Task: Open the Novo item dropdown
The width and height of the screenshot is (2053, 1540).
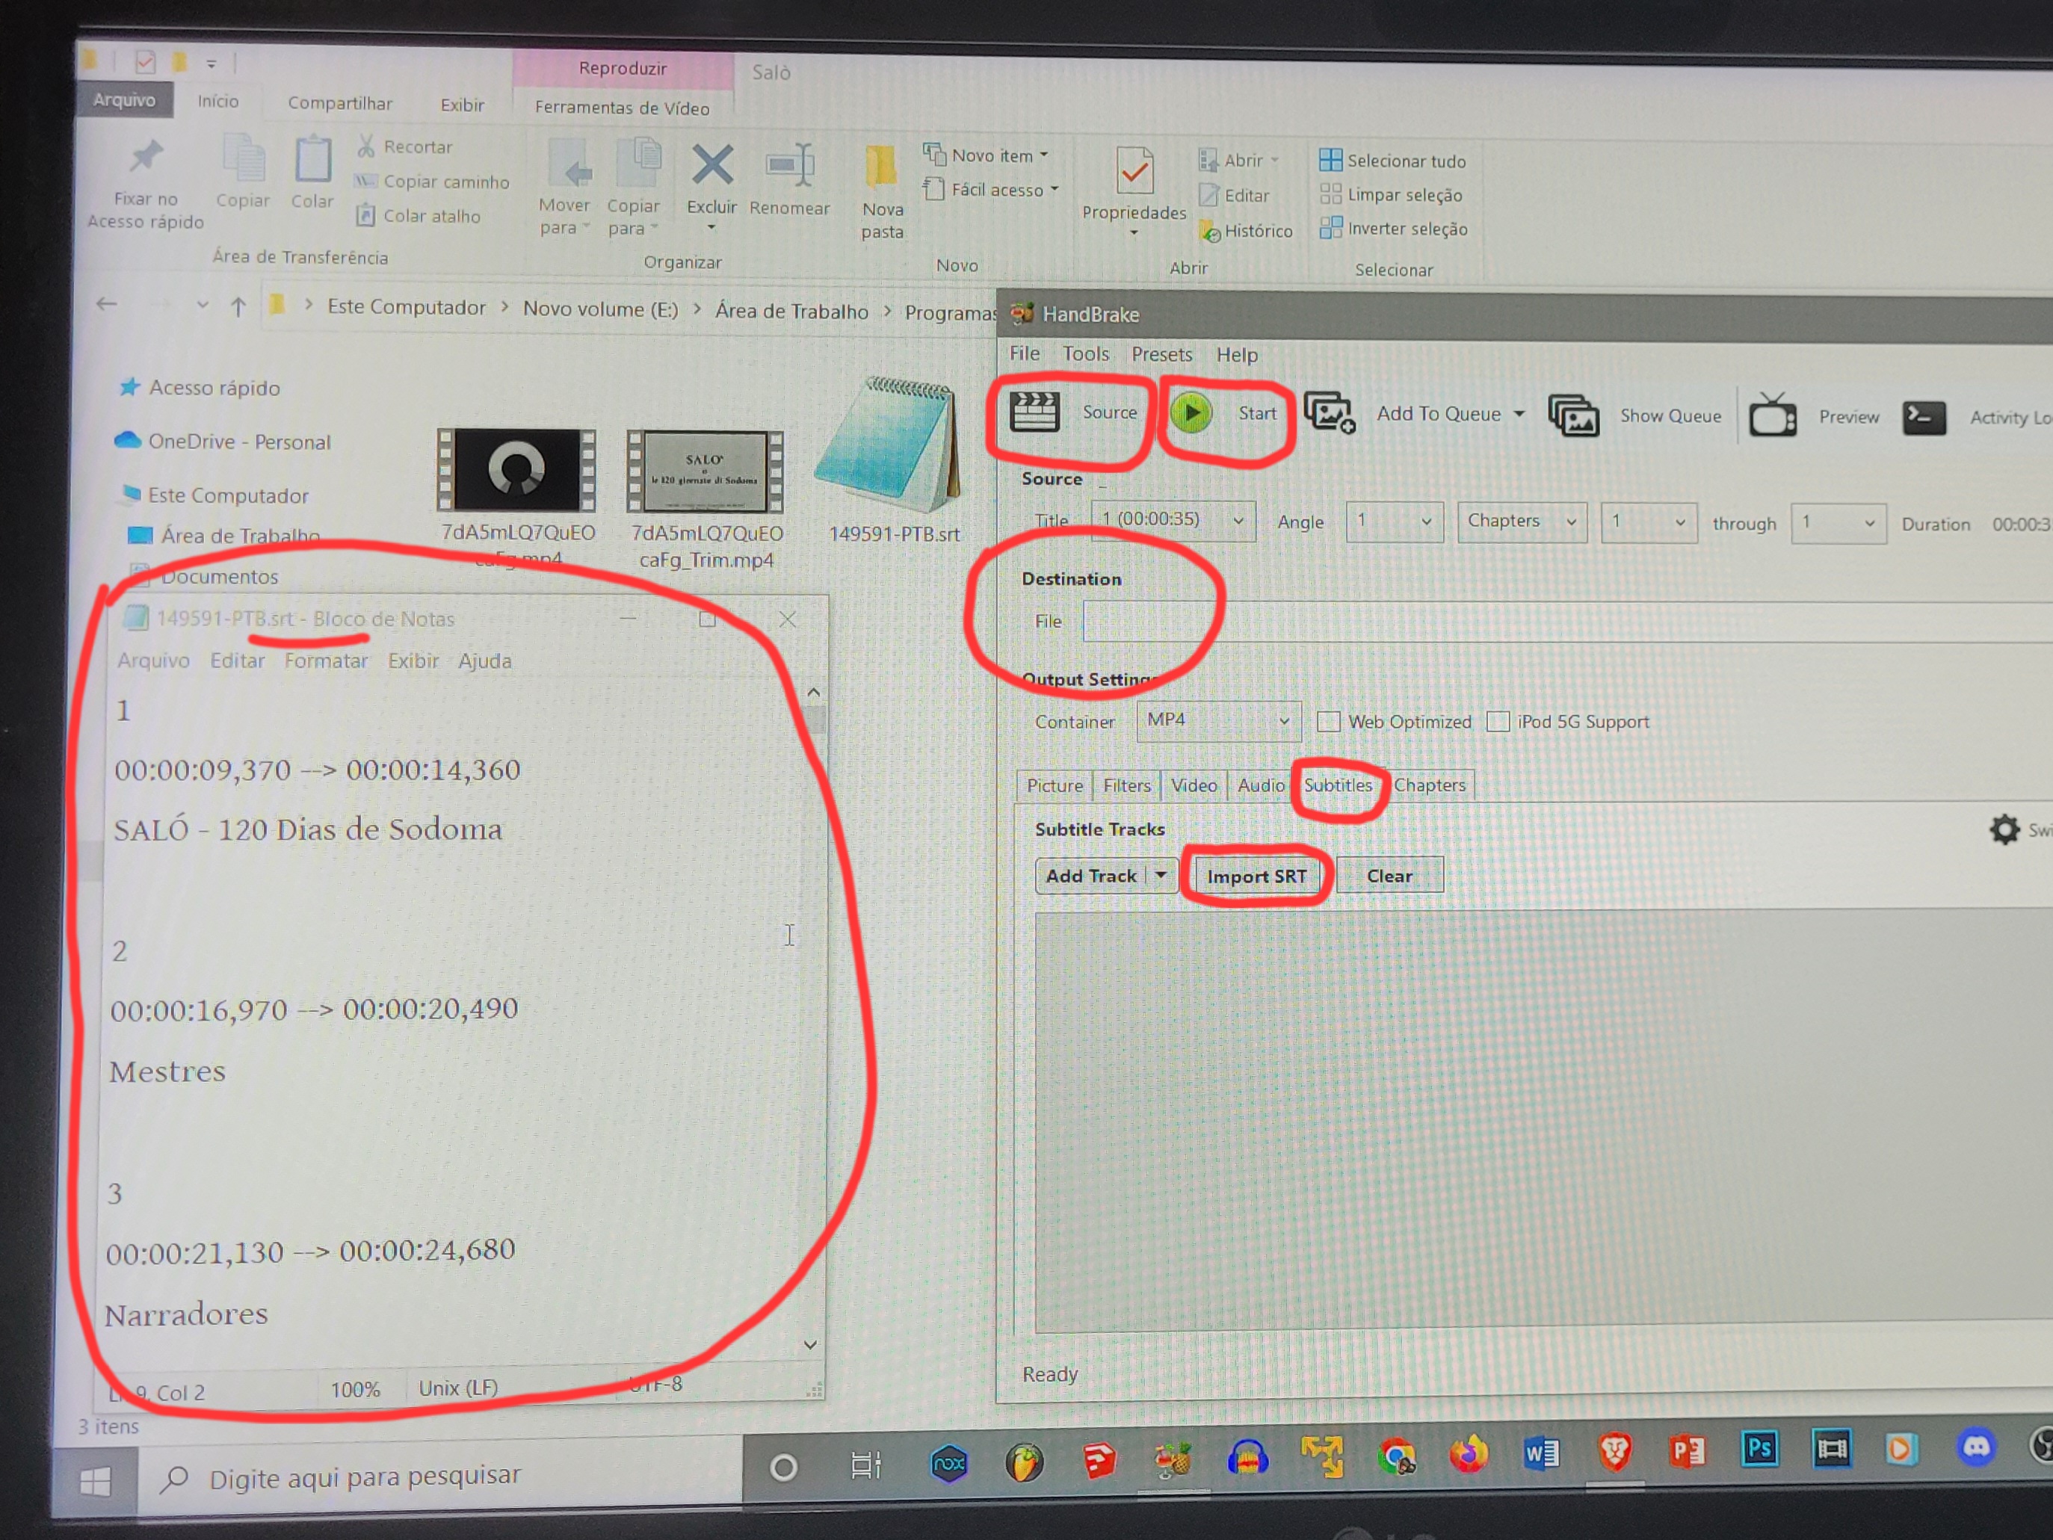Action: click(986, 155)
